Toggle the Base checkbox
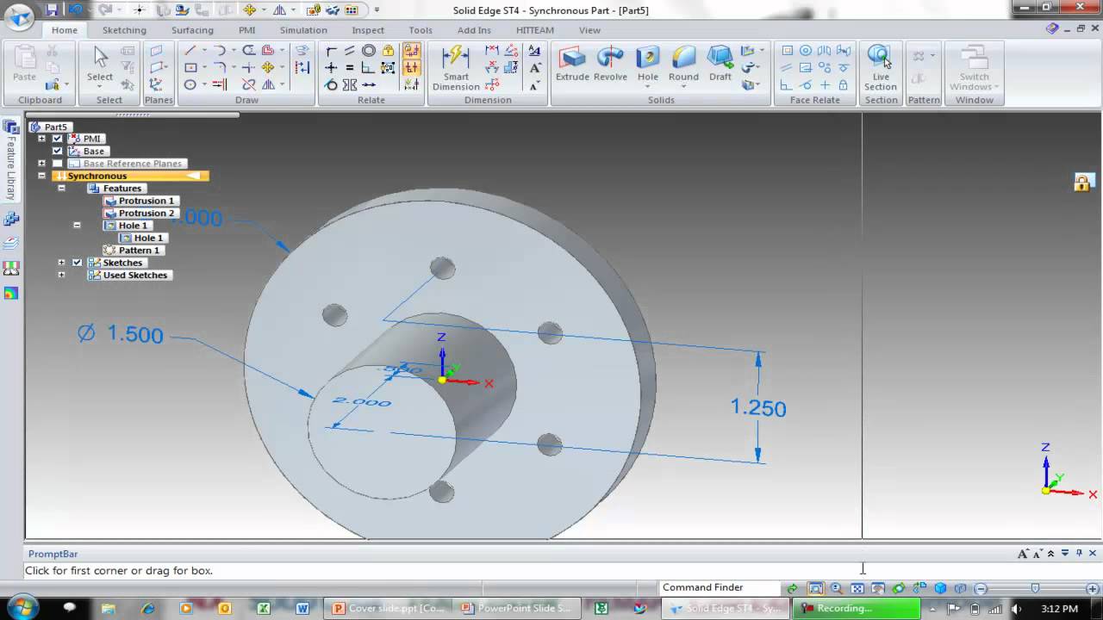1103x620 pixels. click(58, 151)
